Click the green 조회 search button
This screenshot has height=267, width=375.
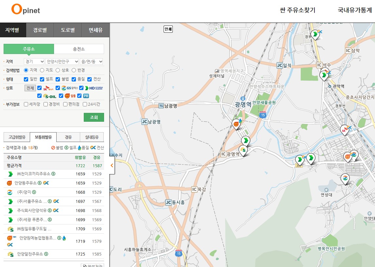pyautogui.click(x=94, y=117)
